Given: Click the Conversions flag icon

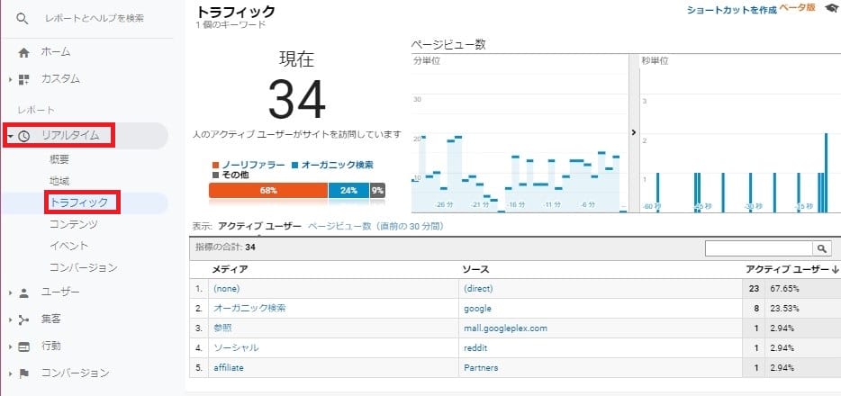Looking at the screenshot, I should pyautogui.click(x=24, y=373).
